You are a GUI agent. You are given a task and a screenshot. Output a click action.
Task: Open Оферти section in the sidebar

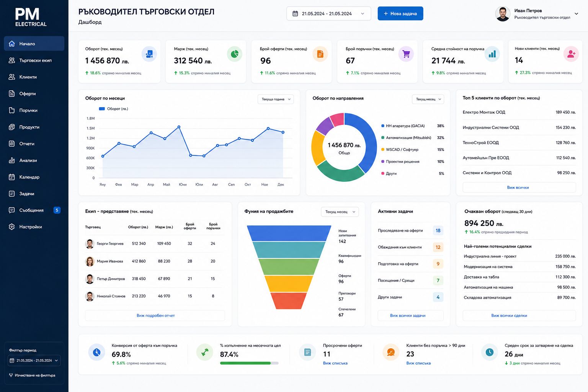tap(34, 94)
